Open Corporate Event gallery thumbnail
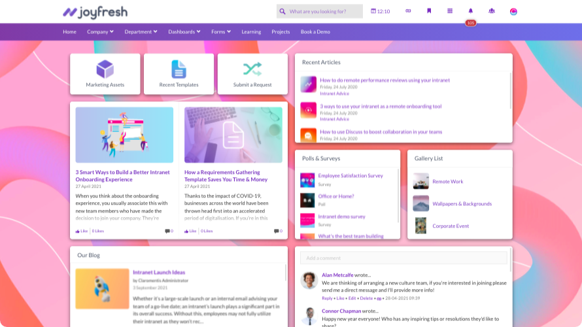This screenshot has width=582, height=327. [x=421, y=226]
